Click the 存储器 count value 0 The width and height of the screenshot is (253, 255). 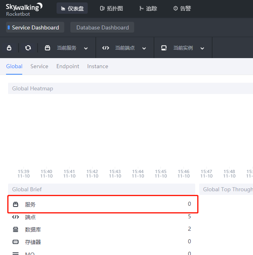coord(189,242)
